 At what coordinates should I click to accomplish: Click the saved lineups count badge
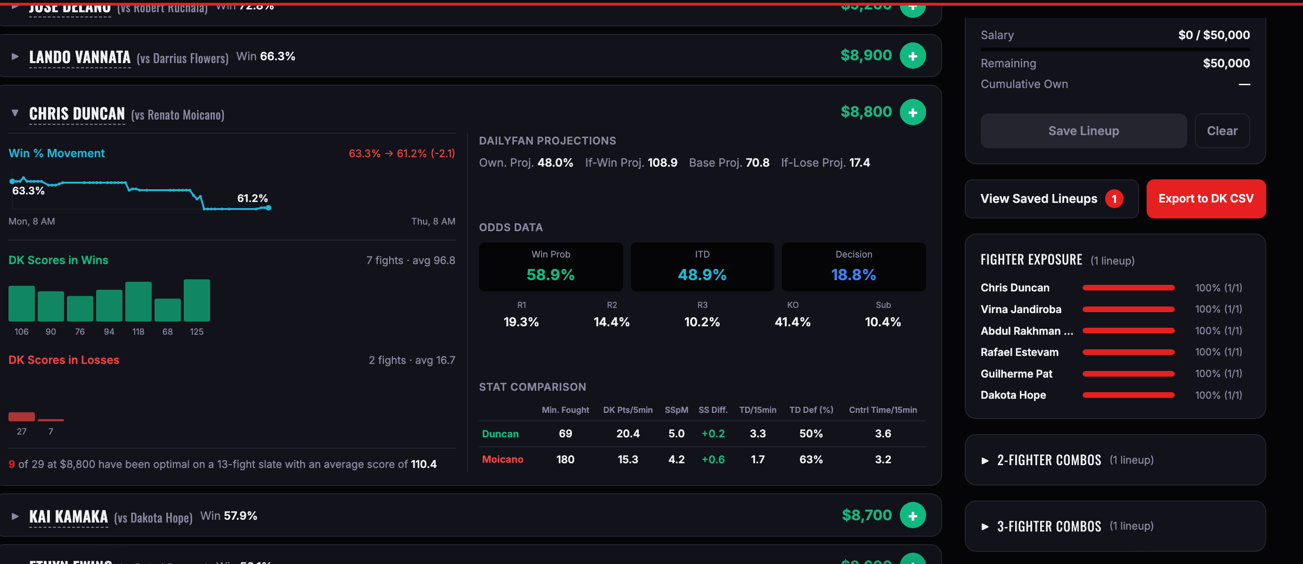tap(1113, 199)
